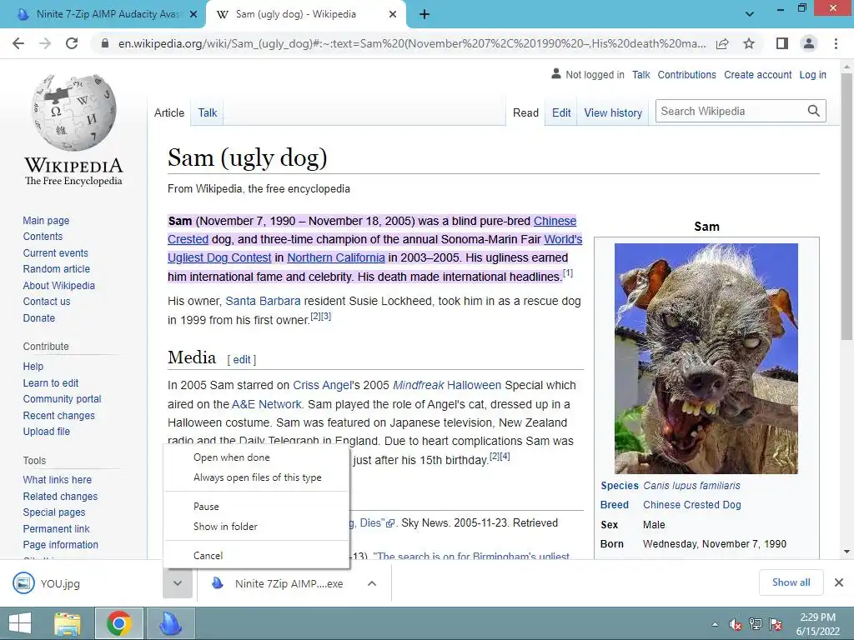
Task: Switch to the Ninite browser tab
Action: [103, 15]
